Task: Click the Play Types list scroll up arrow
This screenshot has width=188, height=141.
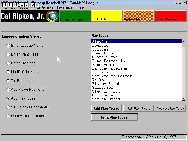Action: pos(184,41)
